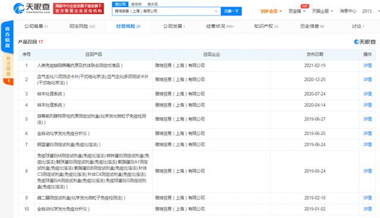Image resolution: width=380 pixels, height=218 pixels.
Task: Click the 血气生化八项测试卡片 product text
Action: pos(93,79)
